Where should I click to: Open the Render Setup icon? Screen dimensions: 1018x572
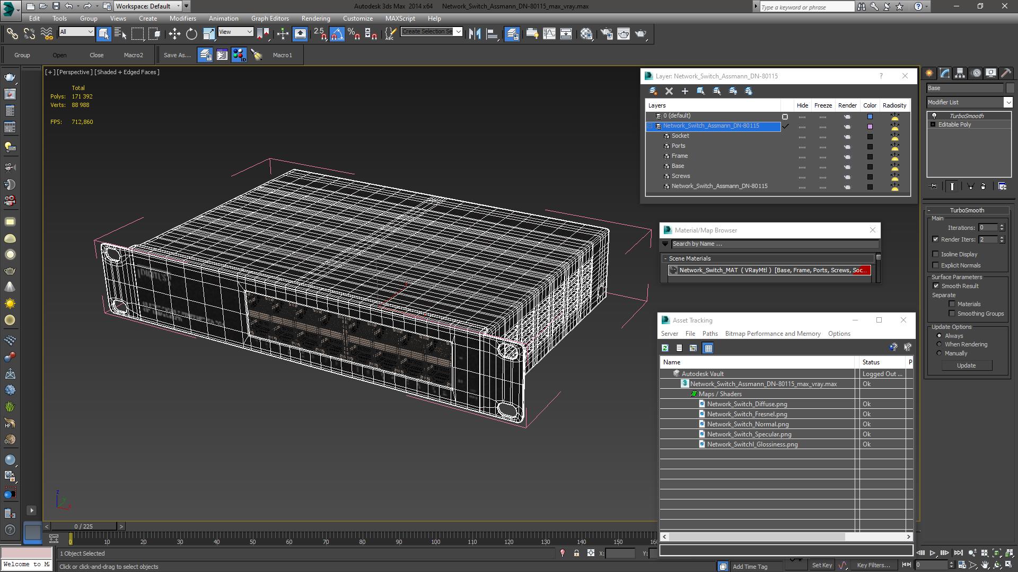point(607,34)
